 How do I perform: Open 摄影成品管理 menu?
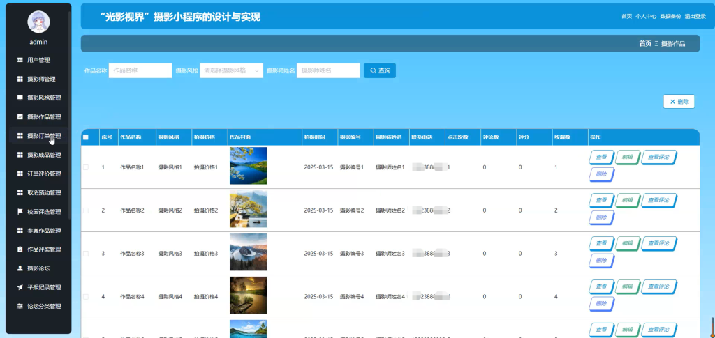click(x=39, y=155)
